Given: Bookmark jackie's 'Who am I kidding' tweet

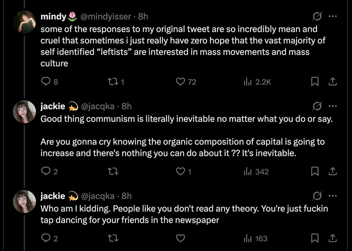Looking at the screenshot, I should [x=314, y=238].
